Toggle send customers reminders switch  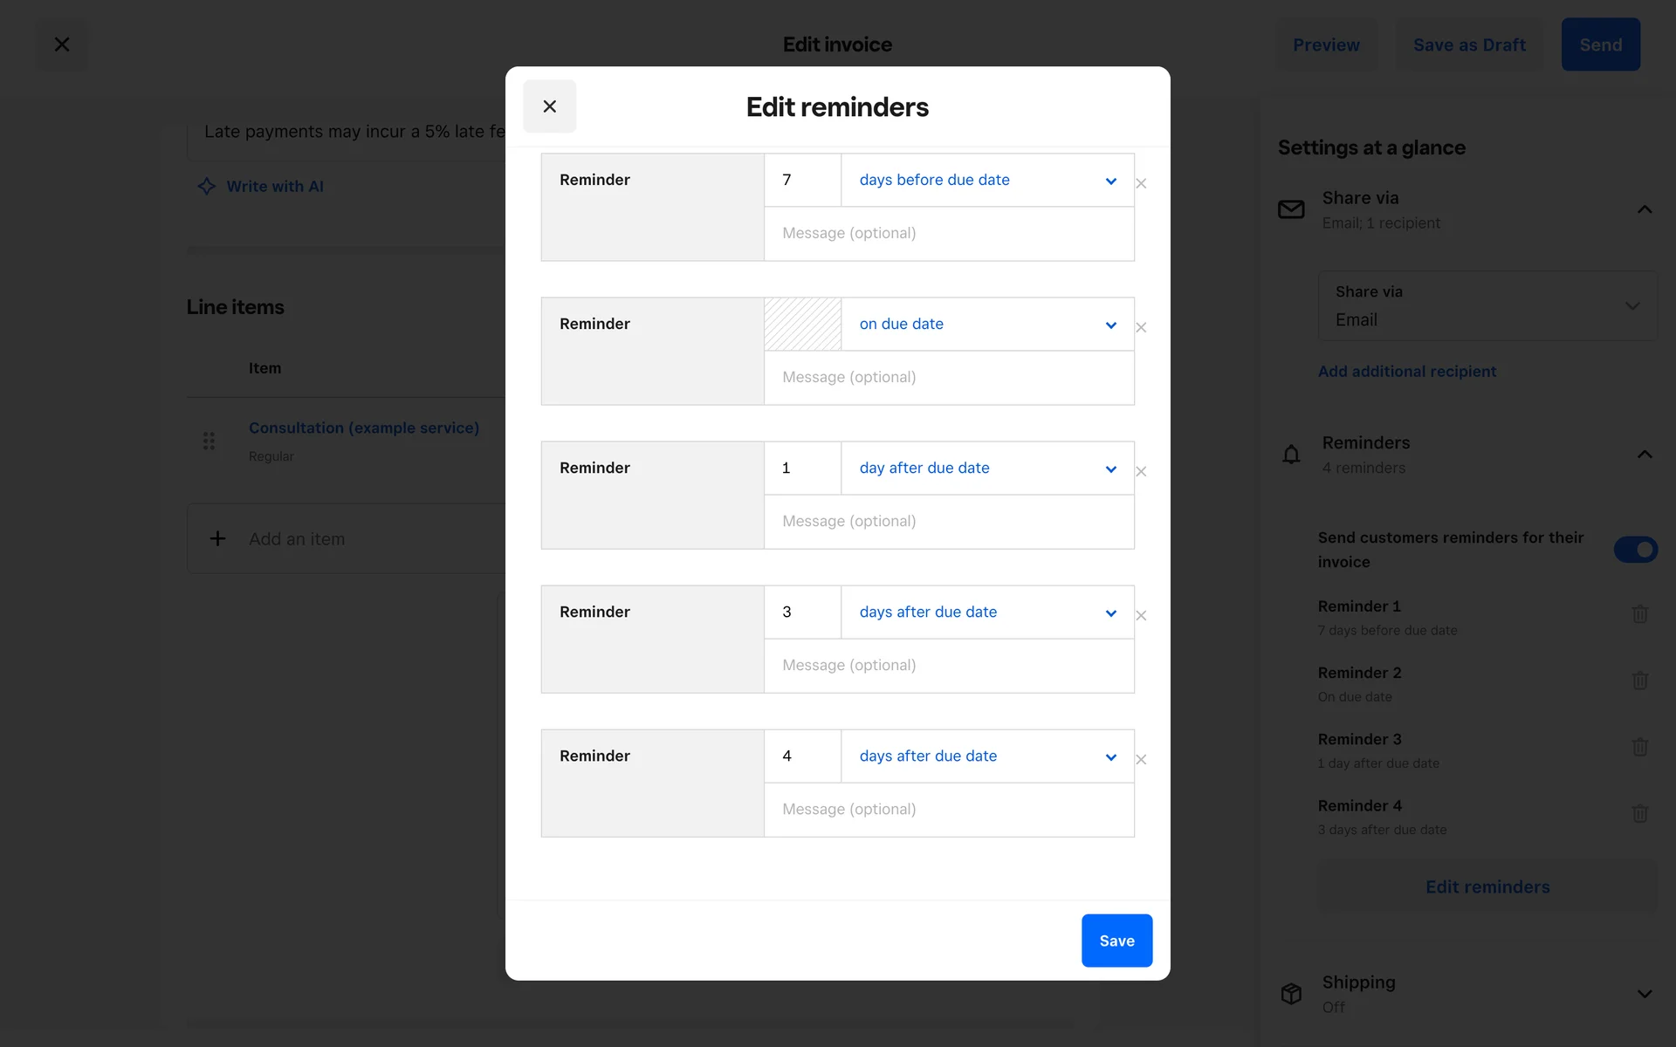point(1635,550)
